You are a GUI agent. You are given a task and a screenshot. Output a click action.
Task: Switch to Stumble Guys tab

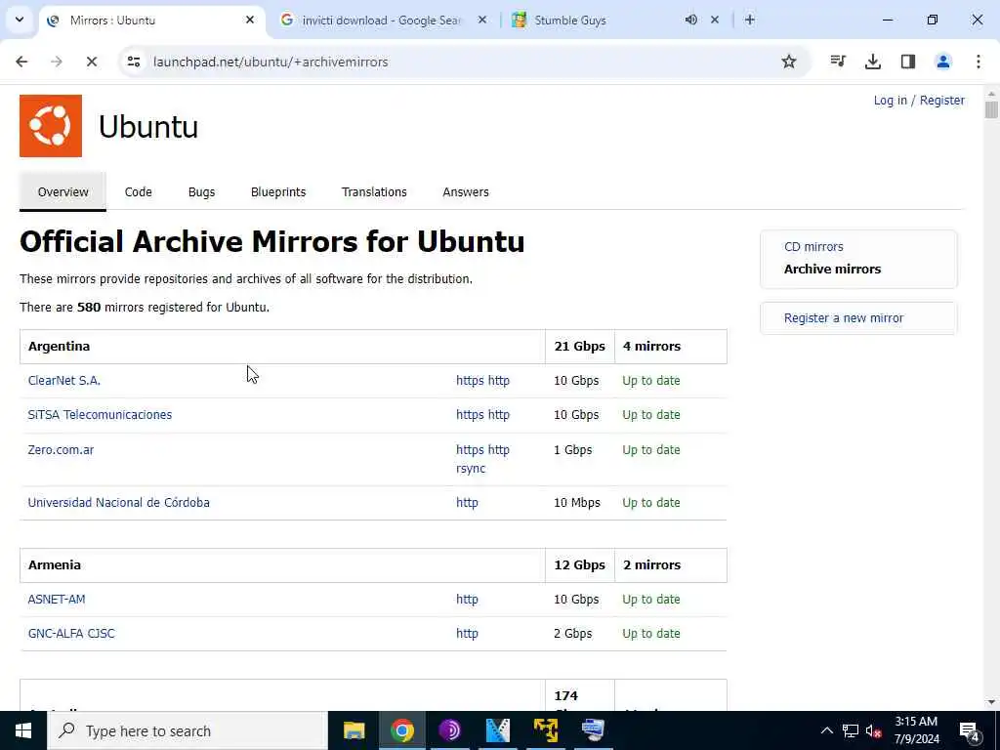[x=570, y=21]
